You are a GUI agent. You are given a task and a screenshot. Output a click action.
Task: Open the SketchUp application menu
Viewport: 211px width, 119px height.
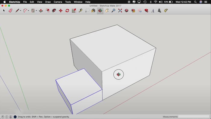(x=14, y=2)
